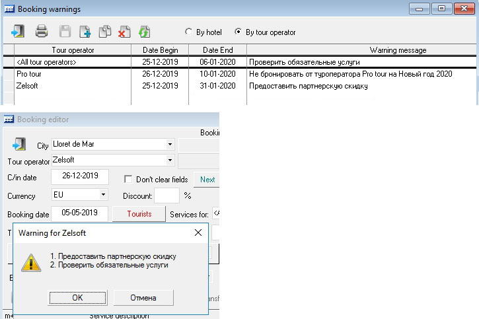Viewport: 479px width, 319px height.
Task: Open the Tour operator dropdown showing Zelsoft
Action: pyautogui.click(x=170, y=160)
